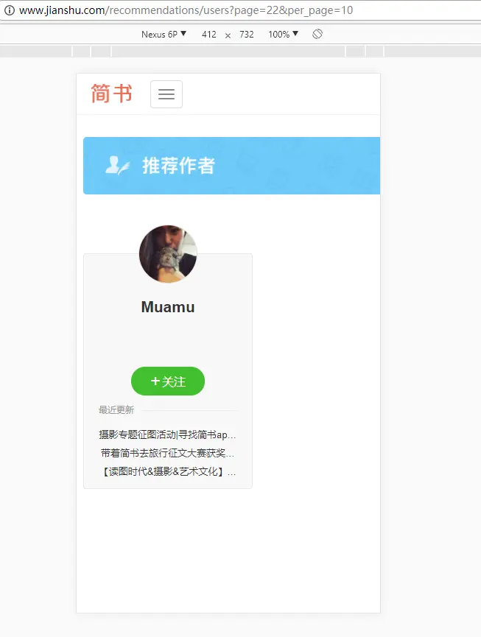Open the hamburger navigation menu
This screenshot has width=481, height=637.
pyautogui.click(x=166, y=94)
